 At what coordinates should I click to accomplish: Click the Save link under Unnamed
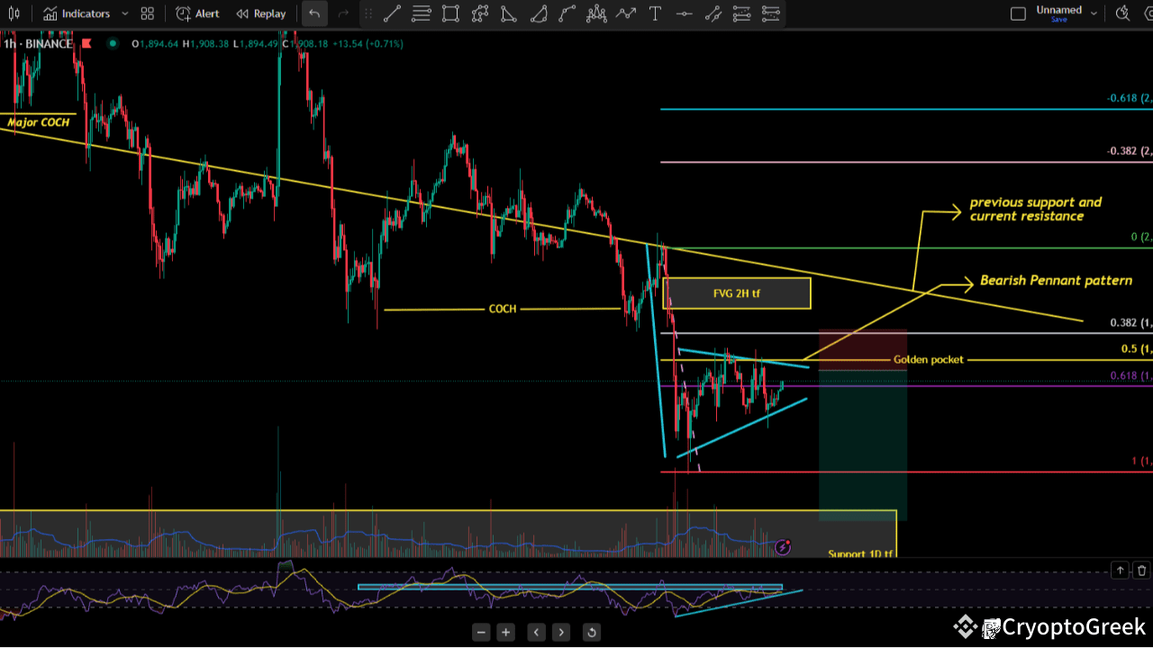tap(1058, 20)
